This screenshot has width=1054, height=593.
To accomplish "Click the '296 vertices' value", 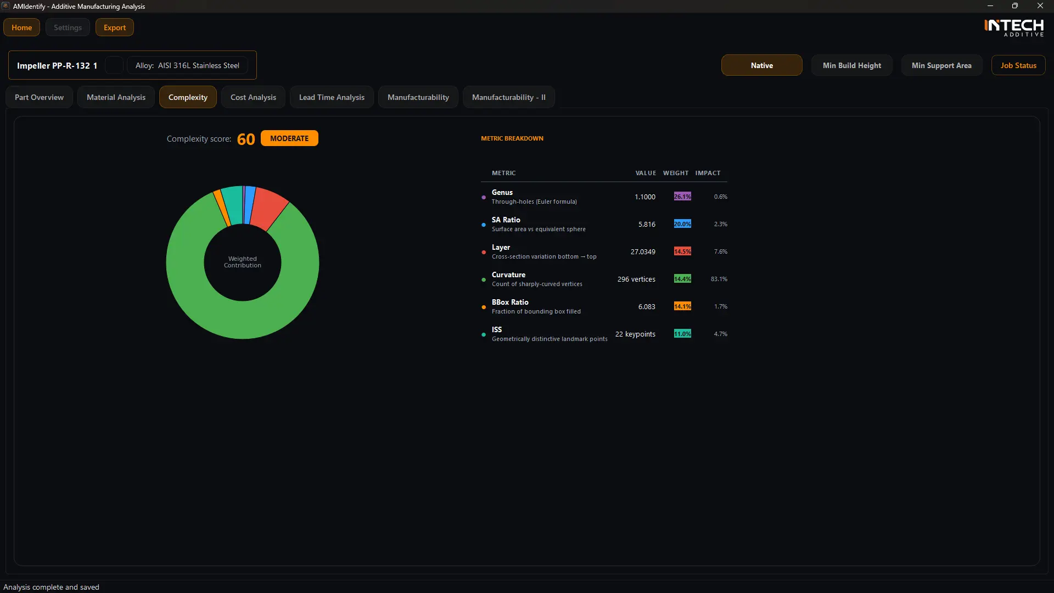I will pos(636,279).
